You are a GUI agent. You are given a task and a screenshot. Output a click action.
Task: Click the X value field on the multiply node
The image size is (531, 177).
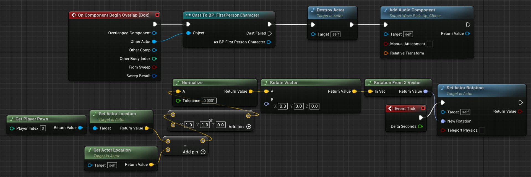pyautogui.click(x=189, y=125)
